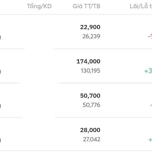Viewport: 152px width, 152px height.
Task: Click the market price 22,900
Action: tap(90, 27)
